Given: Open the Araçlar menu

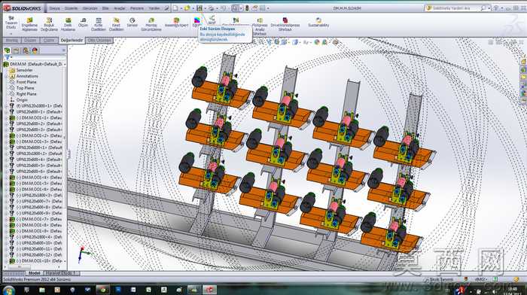Looking at the screenshot, I should point(120,8).
